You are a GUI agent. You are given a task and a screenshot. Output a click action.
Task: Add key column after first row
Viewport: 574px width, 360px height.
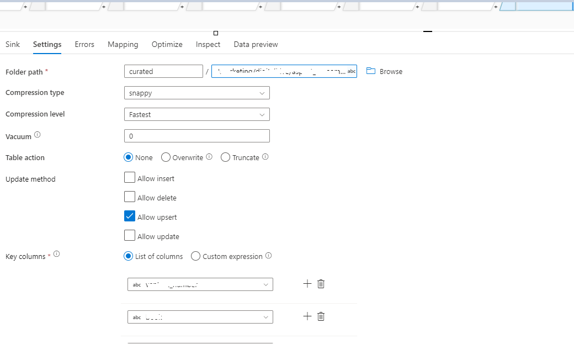(x=307, y=284)
